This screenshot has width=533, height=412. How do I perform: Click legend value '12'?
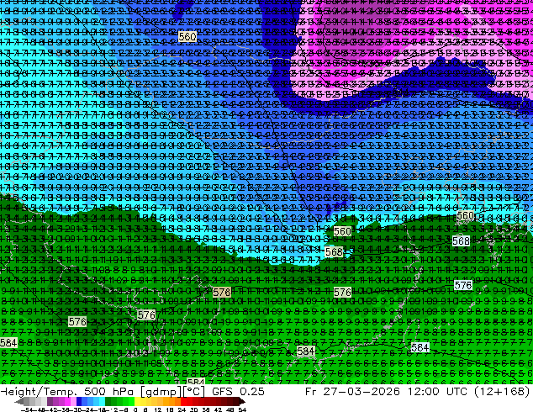pyautogui.click(x=157, y=410)
